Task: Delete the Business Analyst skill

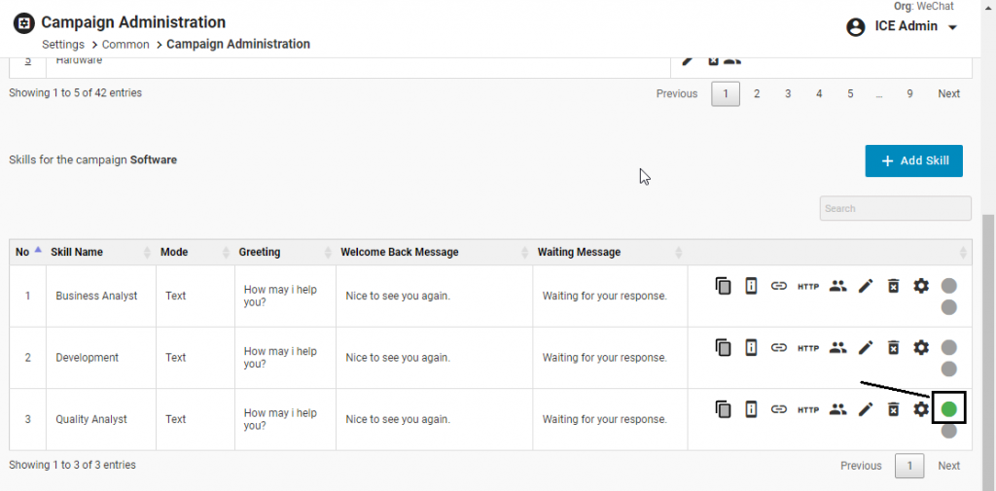Action: [x=893, y=286]
